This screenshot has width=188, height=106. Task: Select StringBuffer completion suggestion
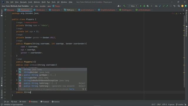click(52, 78)
